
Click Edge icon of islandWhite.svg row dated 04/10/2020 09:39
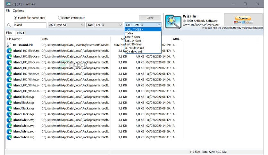(9, 131)
